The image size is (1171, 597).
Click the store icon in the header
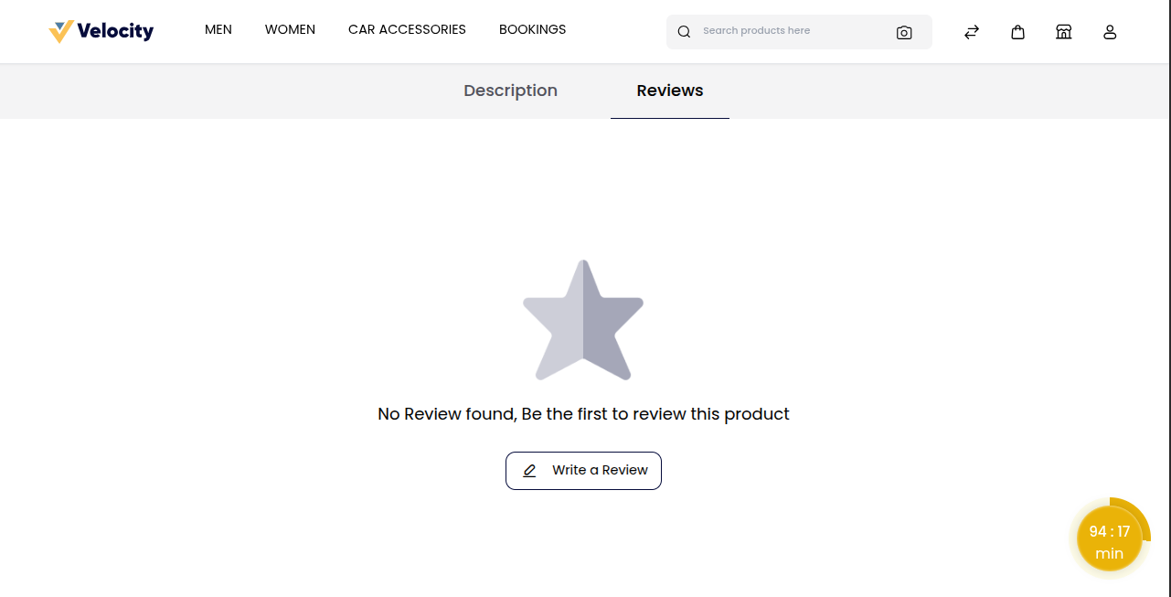[x=1063, y=31]
